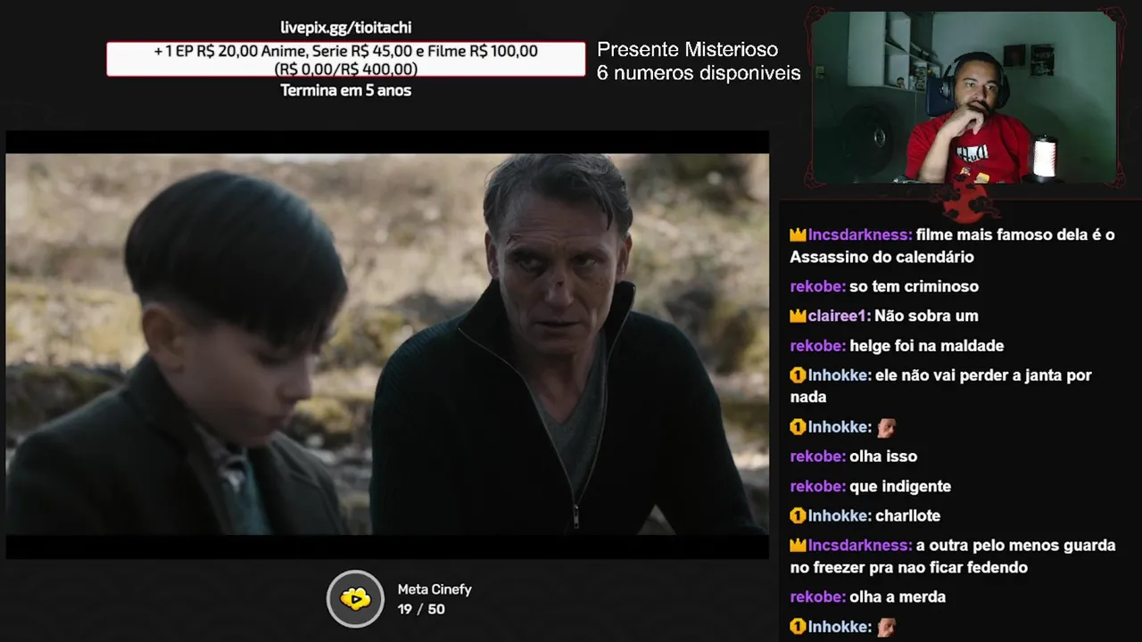This screenshot has width=1142, height=642.
Task: Click the Meta Cinefy yellow play icon
Action: pos(355,598)
